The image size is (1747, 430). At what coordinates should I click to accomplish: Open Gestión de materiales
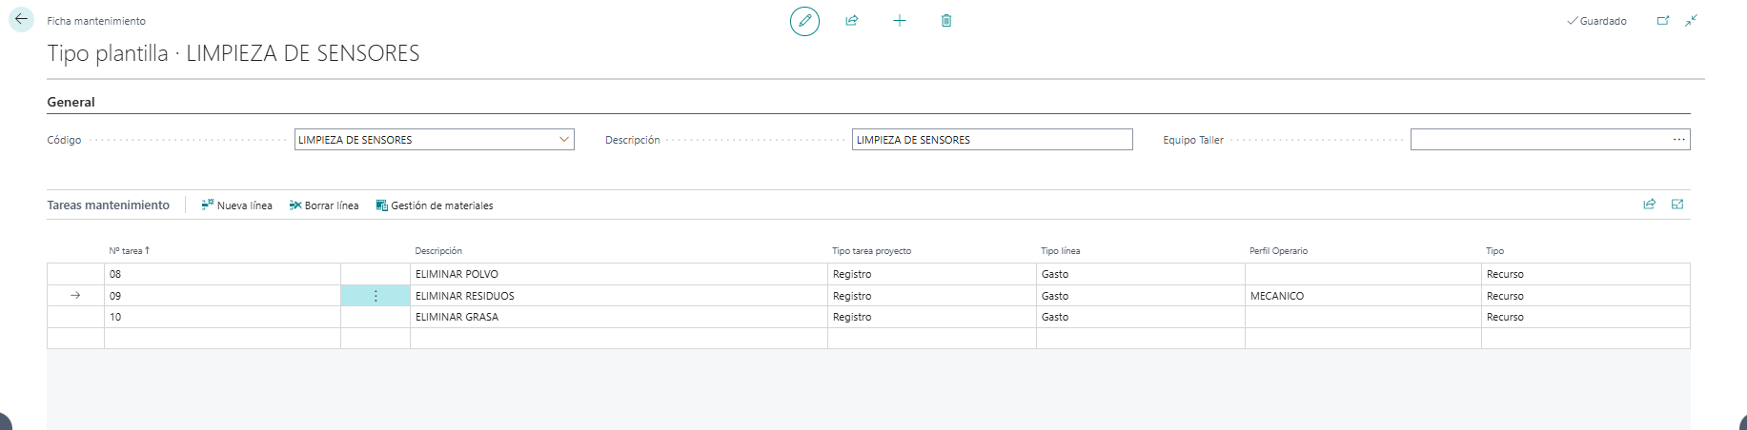(x=435, y=205)
